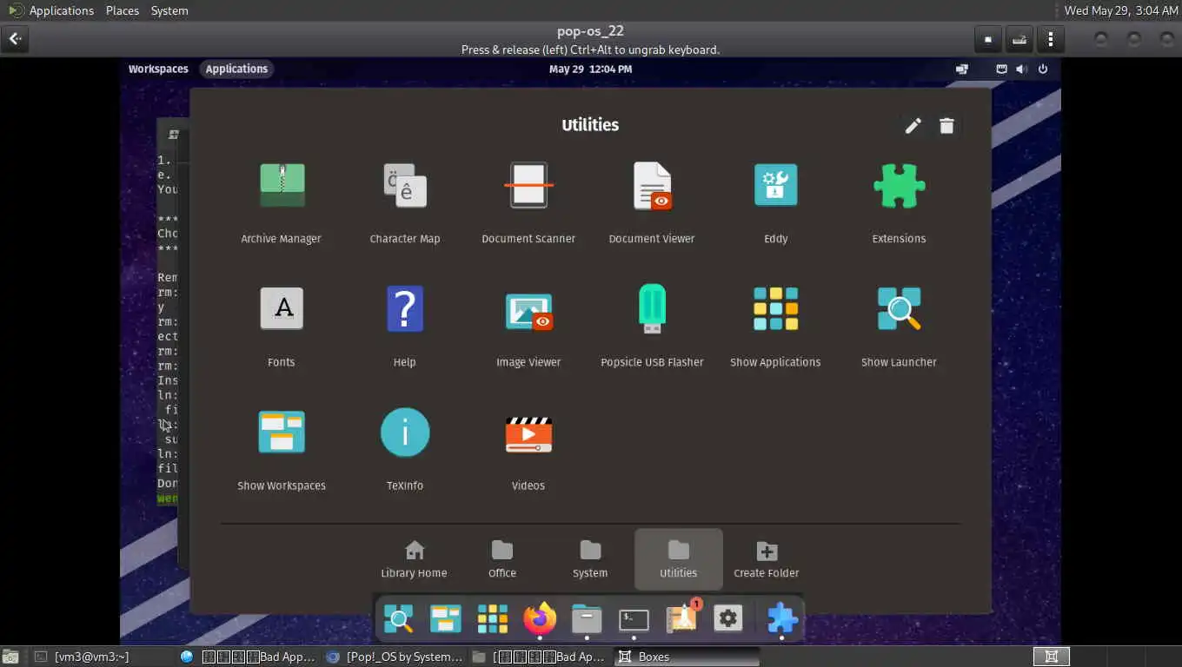Open Settings gear from the dock

point(728,619)
